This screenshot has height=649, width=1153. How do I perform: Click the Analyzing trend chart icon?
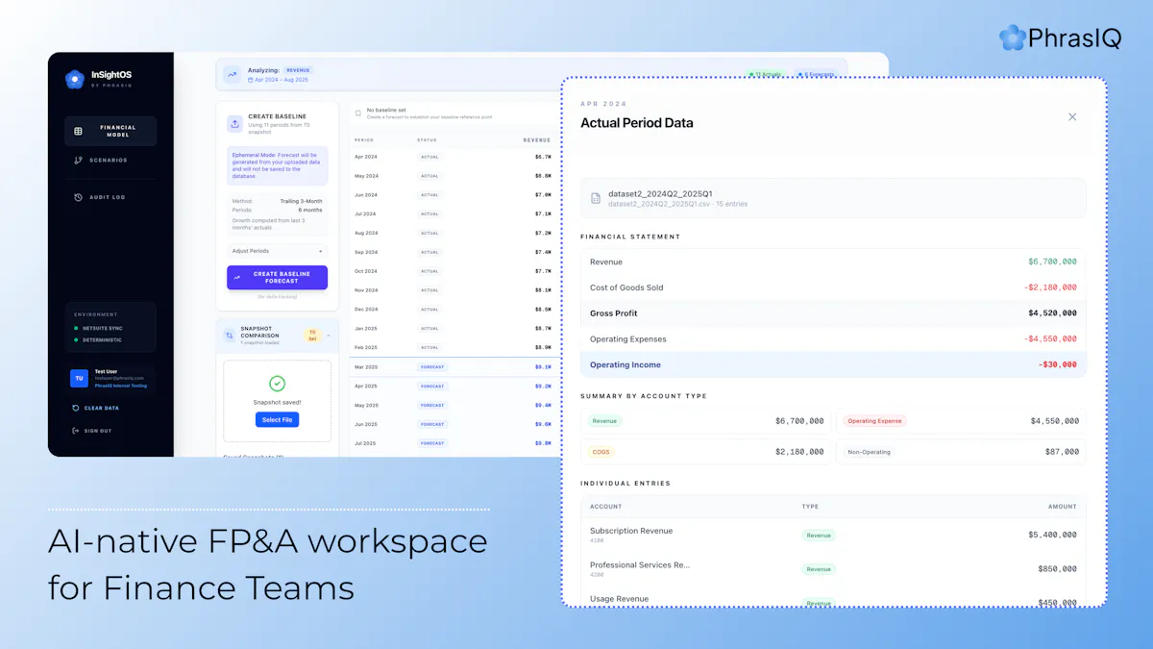tap(233, 74)
